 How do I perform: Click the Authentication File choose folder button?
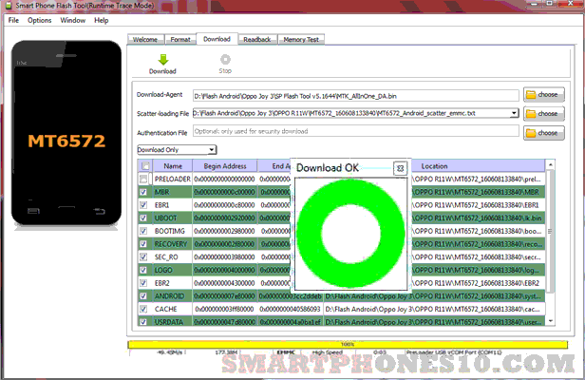(543, 133)
